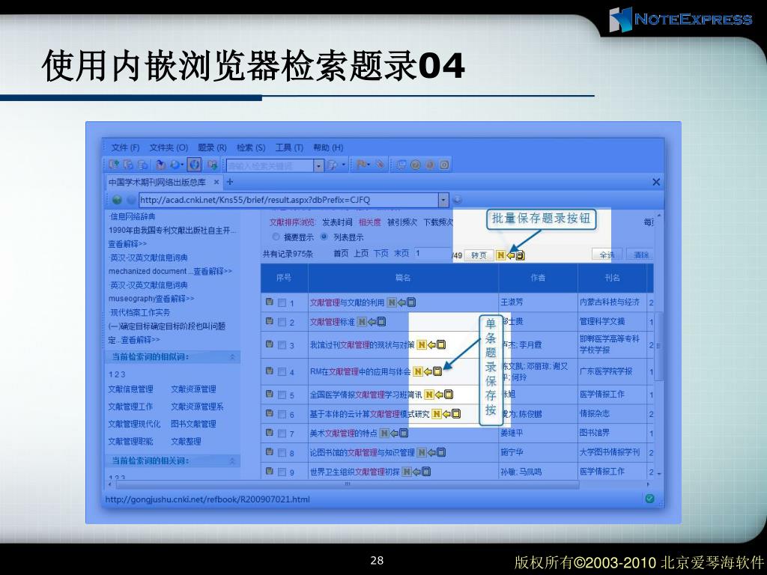
Task: Click the monitor toolbar icon
Action: (x=401, y=165)
